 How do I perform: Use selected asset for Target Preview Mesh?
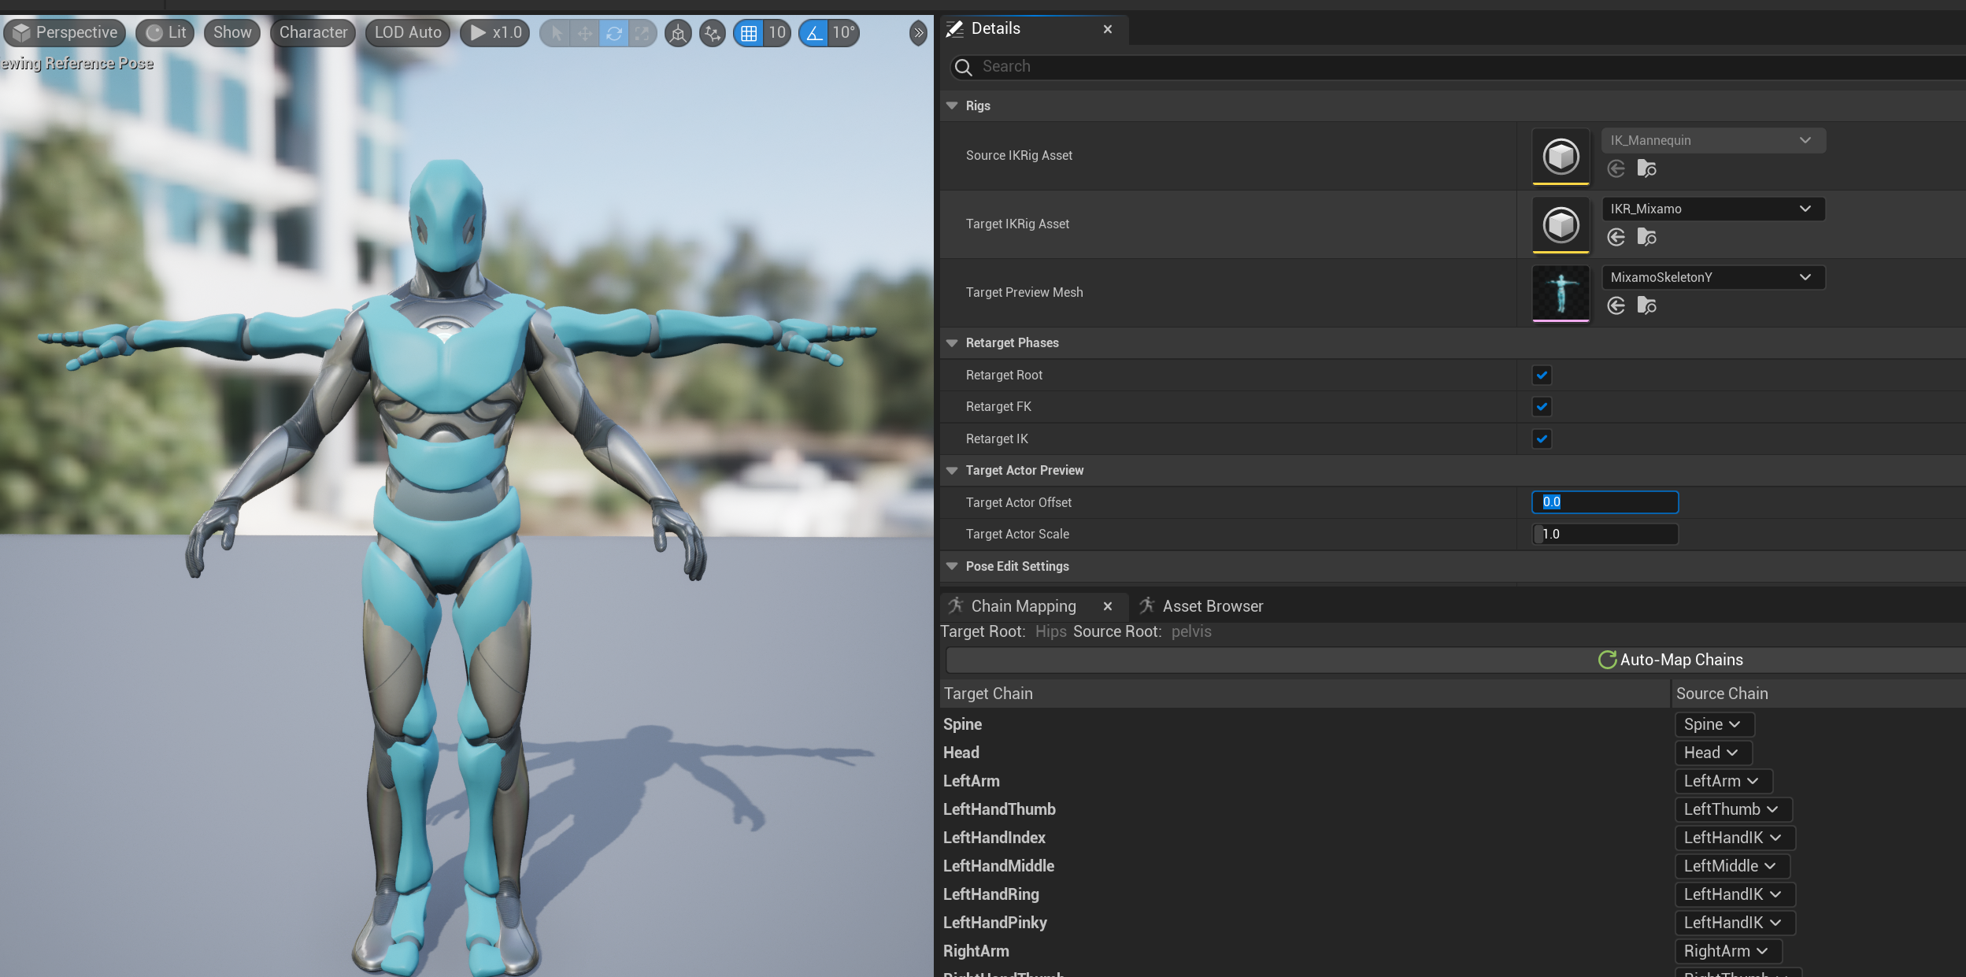[1616, 305]
